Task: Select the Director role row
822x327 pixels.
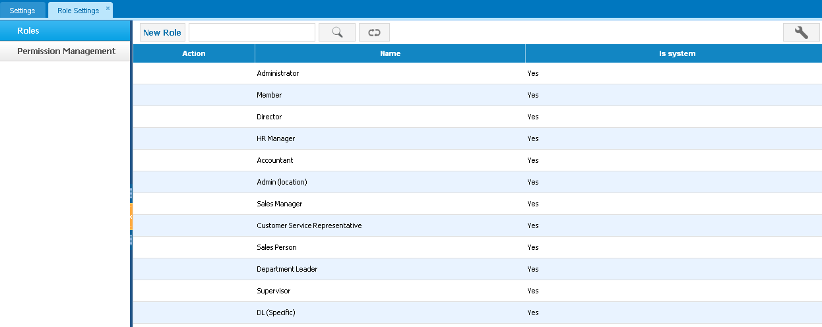Action: point(478,117)
